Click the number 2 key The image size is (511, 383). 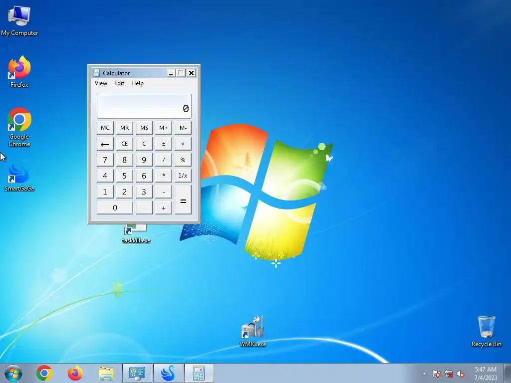(124, 191)
